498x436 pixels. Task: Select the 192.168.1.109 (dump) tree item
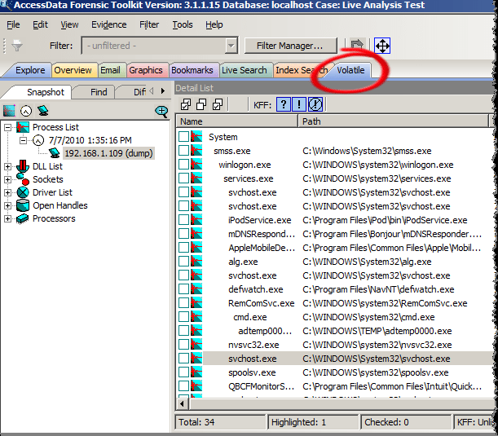click(x=108, y=153)
